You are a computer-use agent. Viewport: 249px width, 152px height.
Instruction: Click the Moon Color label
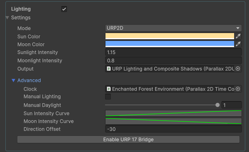click(31, 45)
